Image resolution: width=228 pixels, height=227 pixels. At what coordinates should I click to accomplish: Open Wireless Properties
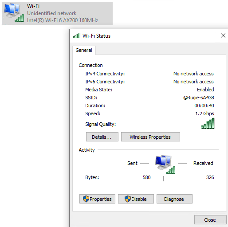150,137
